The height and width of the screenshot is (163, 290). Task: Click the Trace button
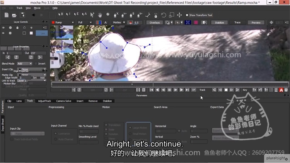(237, 22)
